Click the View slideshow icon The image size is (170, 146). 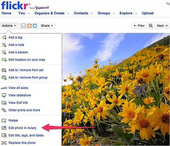[4, 95]
